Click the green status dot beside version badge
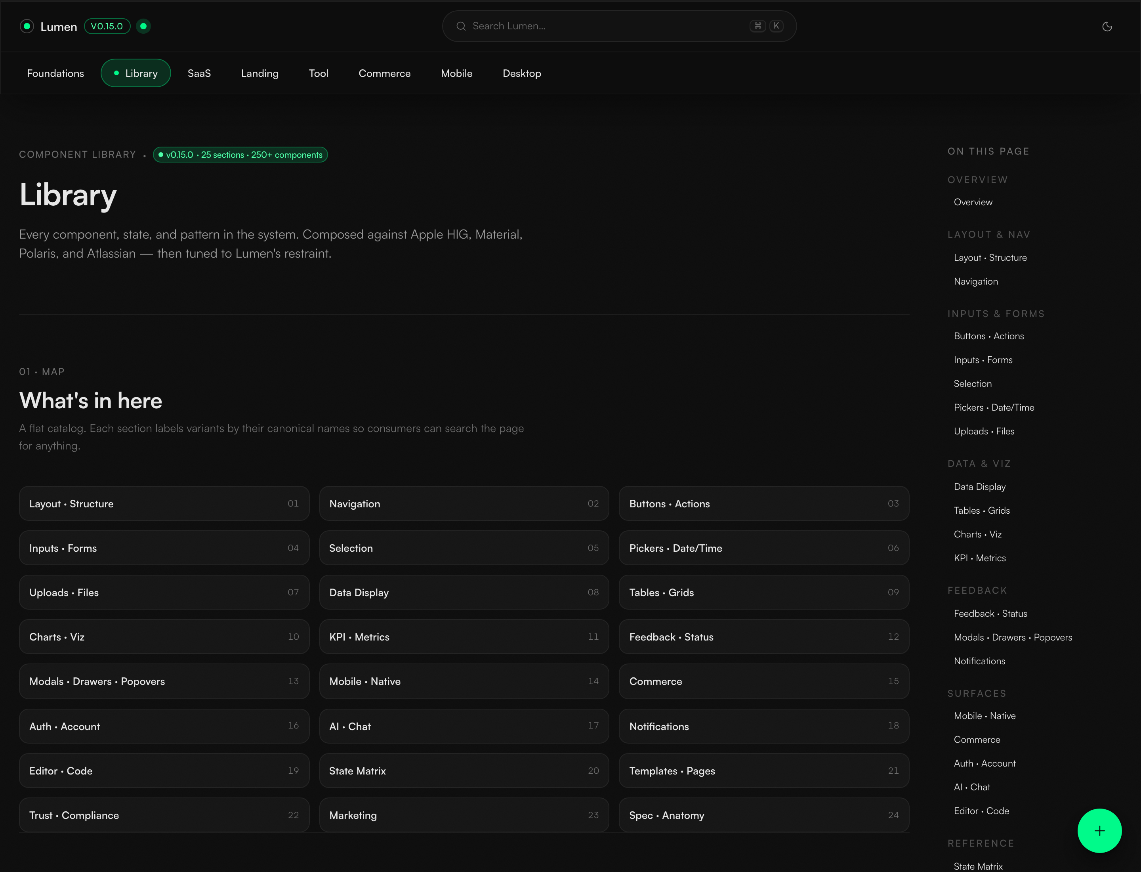The image size is (1141, 872). pyautogui.click(x=143, y=26)
